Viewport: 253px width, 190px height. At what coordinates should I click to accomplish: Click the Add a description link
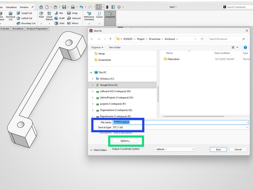coord(123,133)
